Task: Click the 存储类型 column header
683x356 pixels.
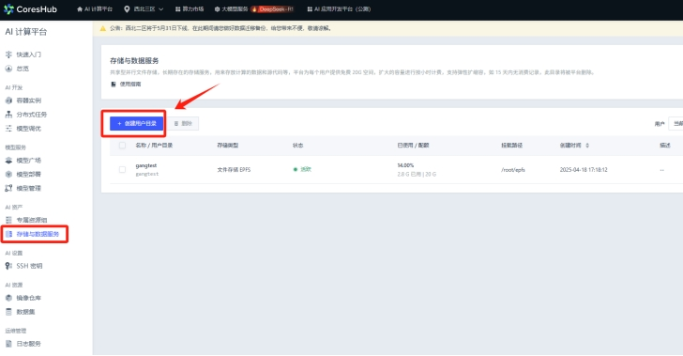Action: click(227, 146)
